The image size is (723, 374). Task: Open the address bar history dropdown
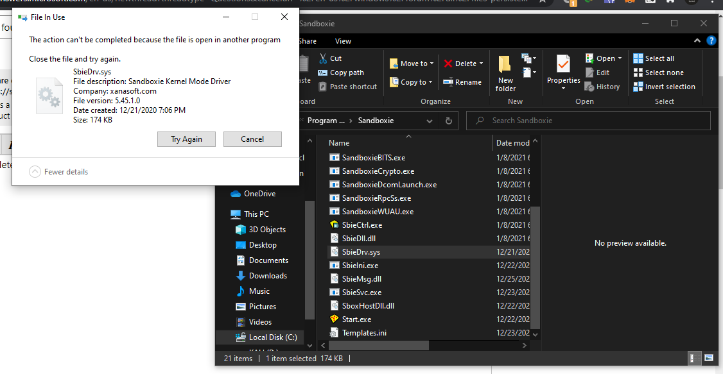click(x=430, y=121)
